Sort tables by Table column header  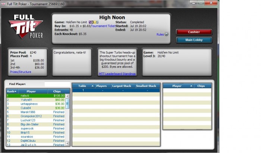point(84,86)
